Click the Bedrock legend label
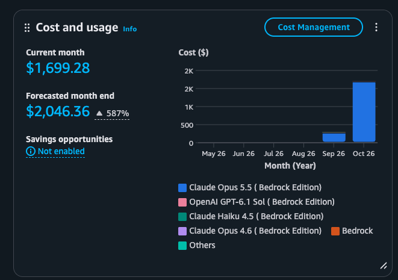Image resolution: width=398 pixels, height=280 pixels. coord(358,231)
